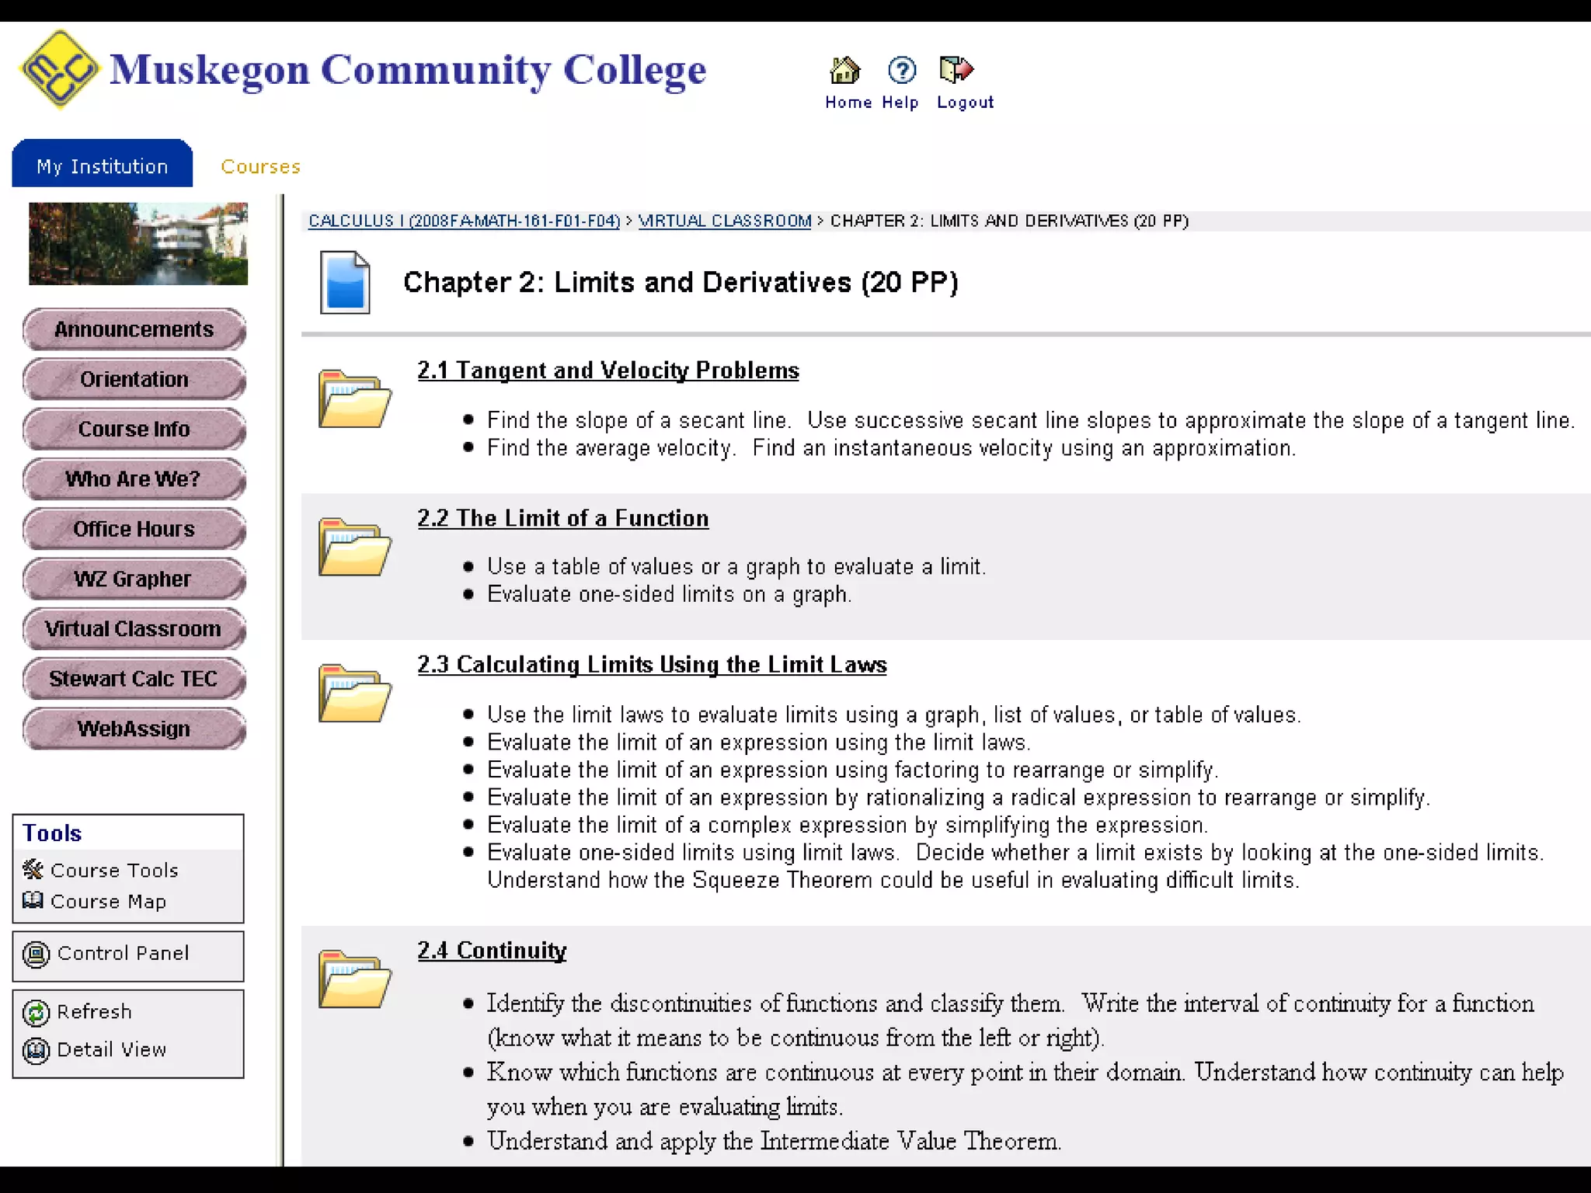Switch to the Courses tab

[x=260, y=167]
